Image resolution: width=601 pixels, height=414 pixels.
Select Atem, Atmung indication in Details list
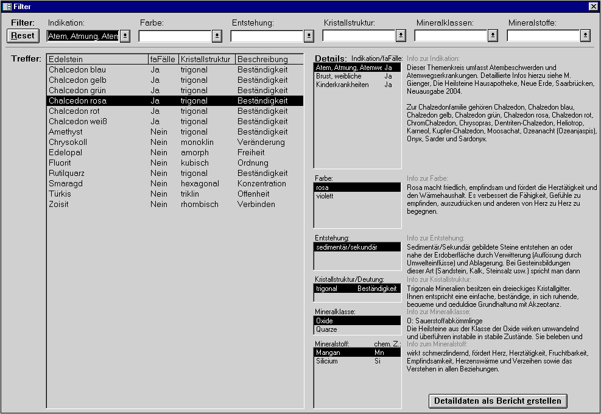click(357, 68)
